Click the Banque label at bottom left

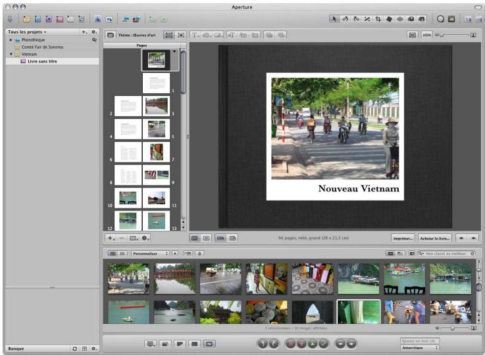16,348
